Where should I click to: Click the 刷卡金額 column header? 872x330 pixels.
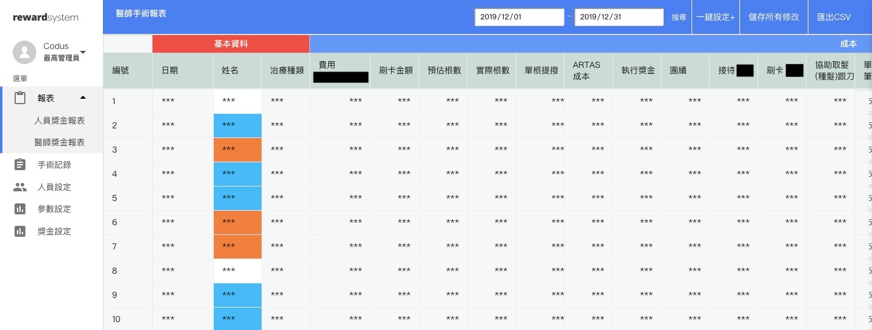[395, 71]
